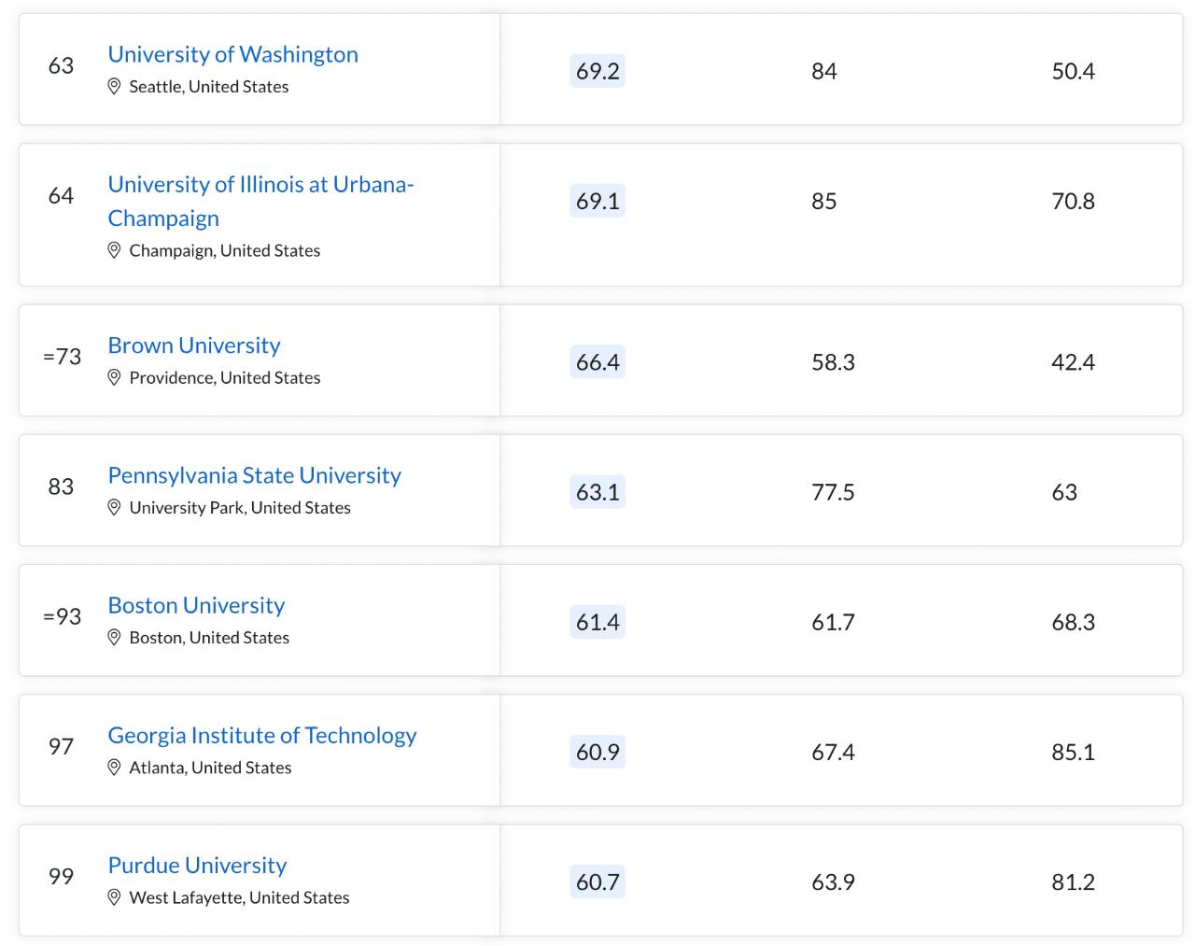Click the highlighted overall score 69.2
The image size is (1195, 945).
point(597,71)
